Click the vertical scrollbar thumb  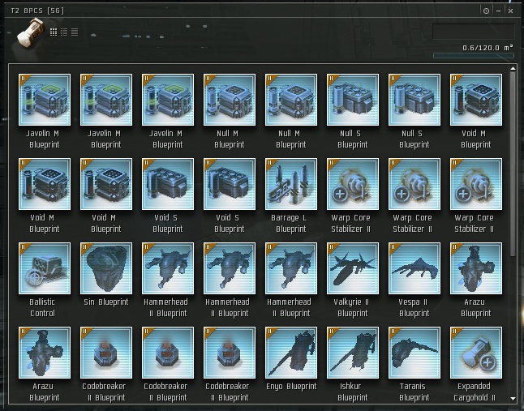click(513, 165)
